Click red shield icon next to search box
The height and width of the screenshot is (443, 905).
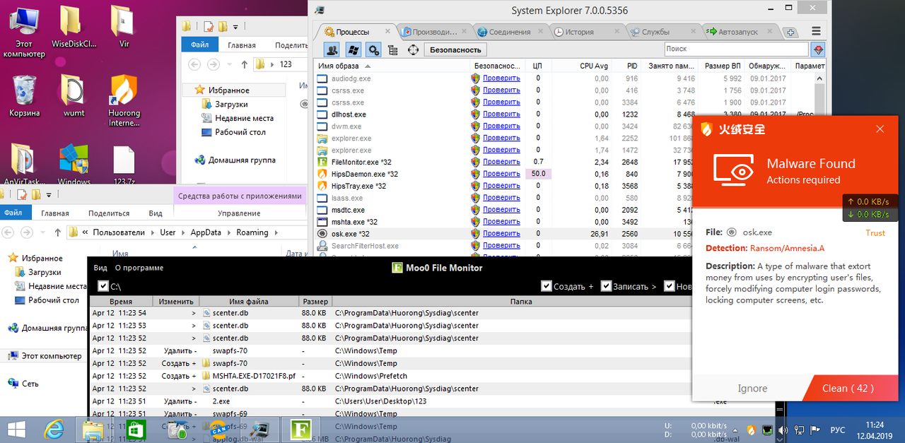click(819, 49)
